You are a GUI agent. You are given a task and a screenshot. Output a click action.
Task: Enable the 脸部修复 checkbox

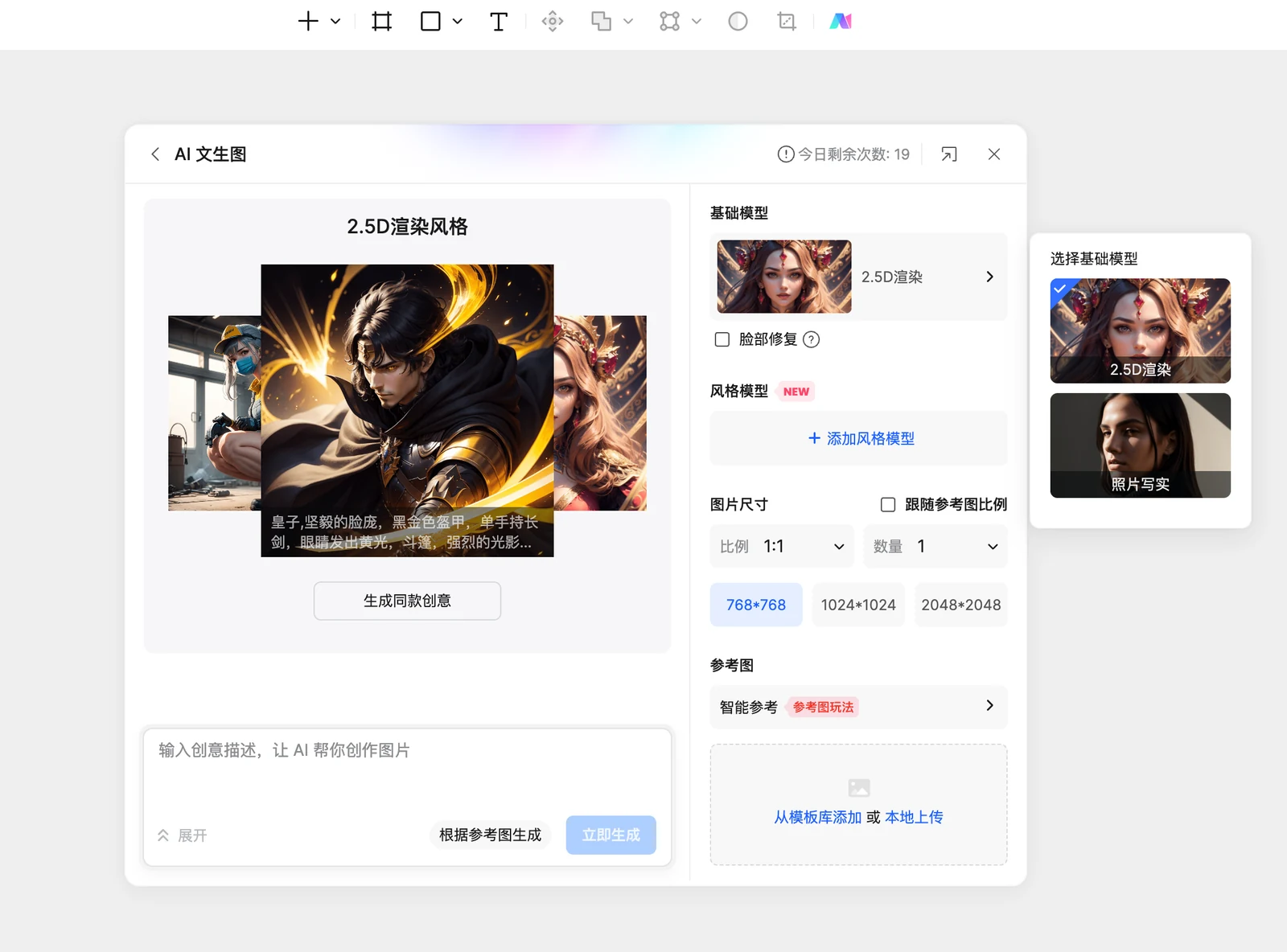tap(722, 339)
